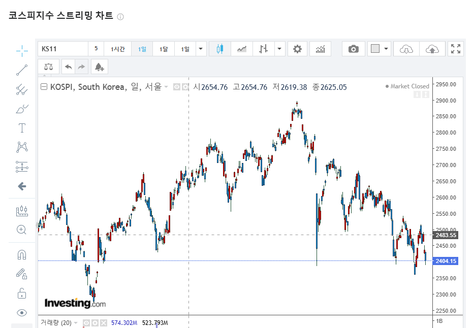Switch to the 1달 interval
Image resolution: width=473 pixels, height=328 pixels.
164,49
